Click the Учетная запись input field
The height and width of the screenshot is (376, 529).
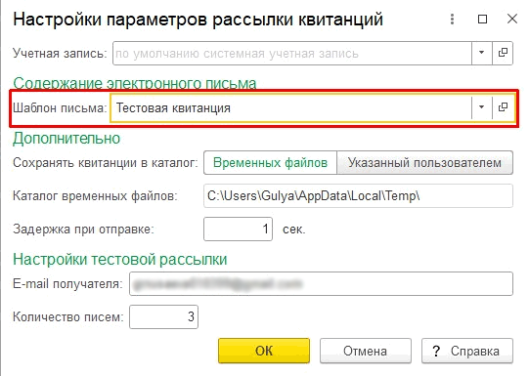(x=292, y=53)
